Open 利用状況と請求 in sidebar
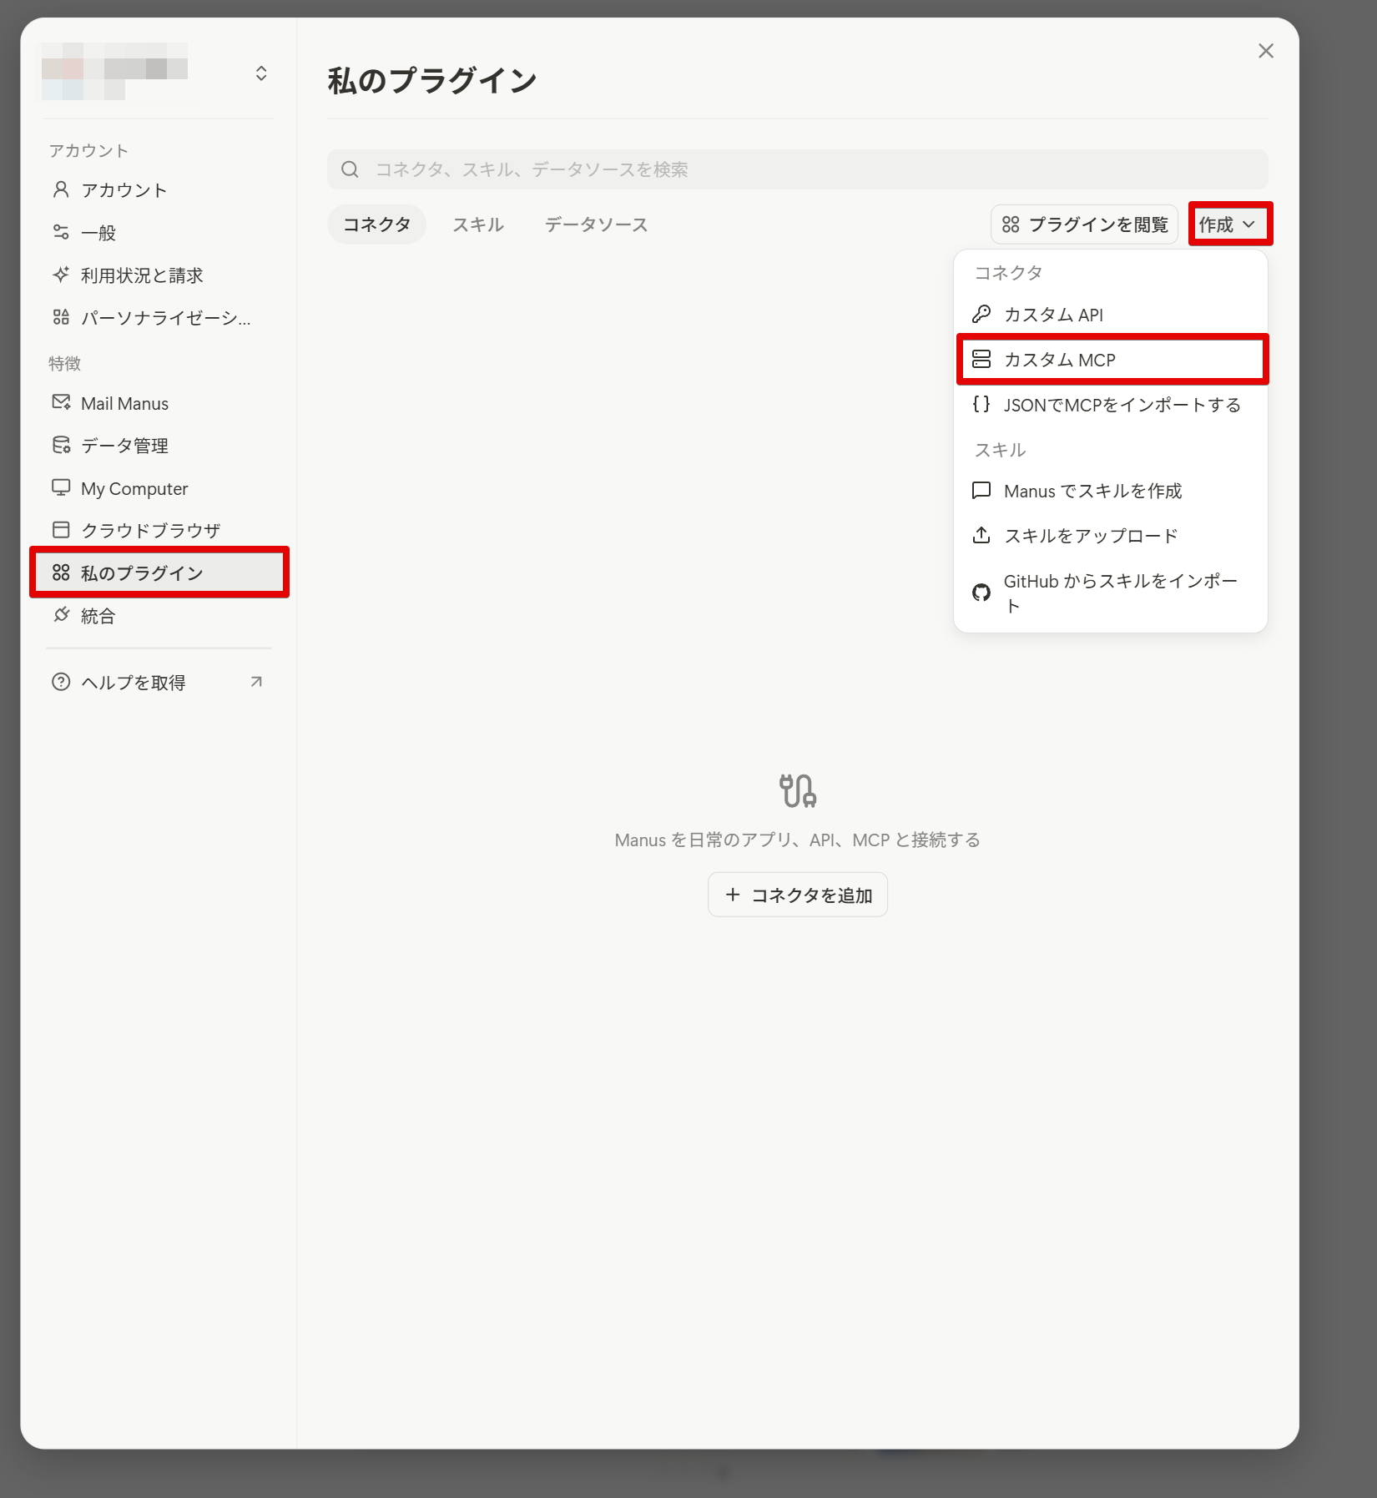This screenshot has height=1498, width=1377. (159, 275)
